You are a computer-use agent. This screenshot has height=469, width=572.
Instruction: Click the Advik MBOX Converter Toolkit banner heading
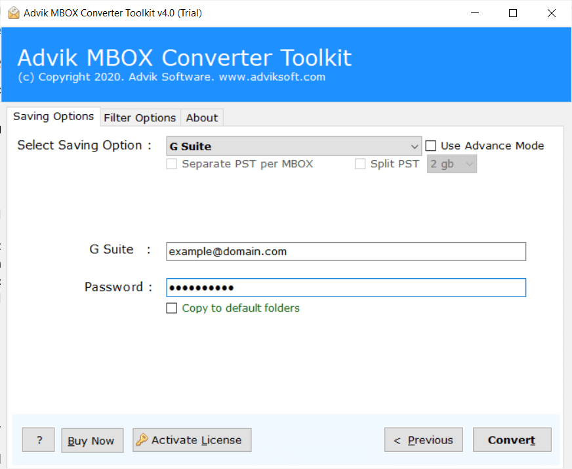pyautogui.click(x=184, y=58)
